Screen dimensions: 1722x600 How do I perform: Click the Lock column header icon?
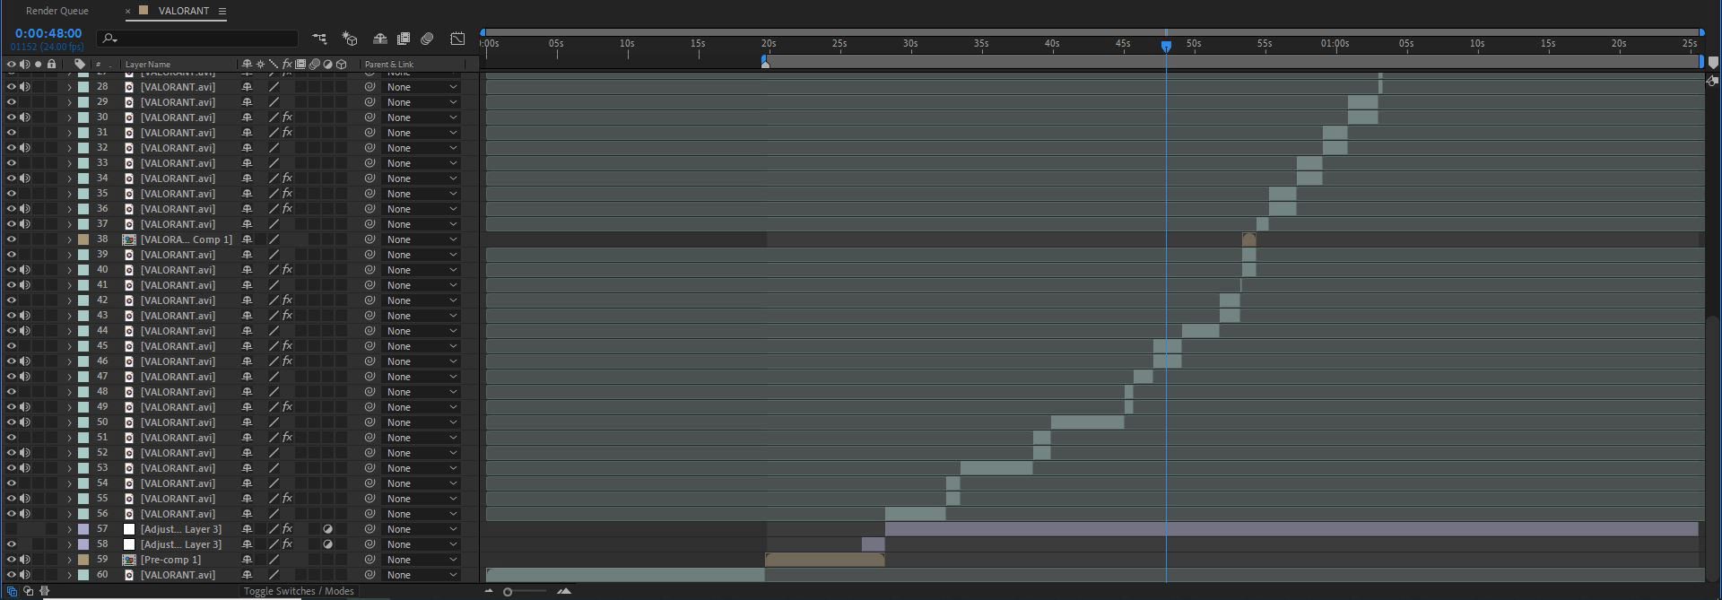click(x=52, y=64)
